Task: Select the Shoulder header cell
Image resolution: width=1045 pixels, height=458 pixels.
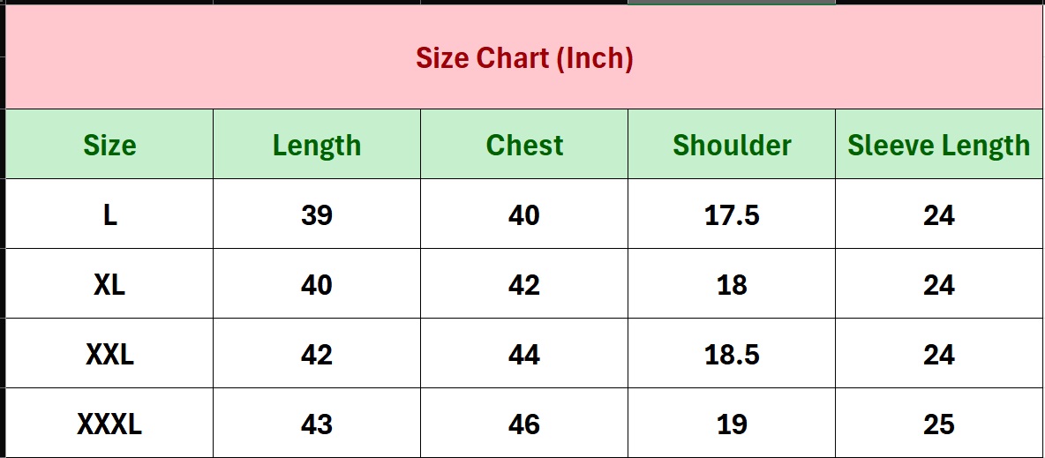Action: tap(732, 145)
